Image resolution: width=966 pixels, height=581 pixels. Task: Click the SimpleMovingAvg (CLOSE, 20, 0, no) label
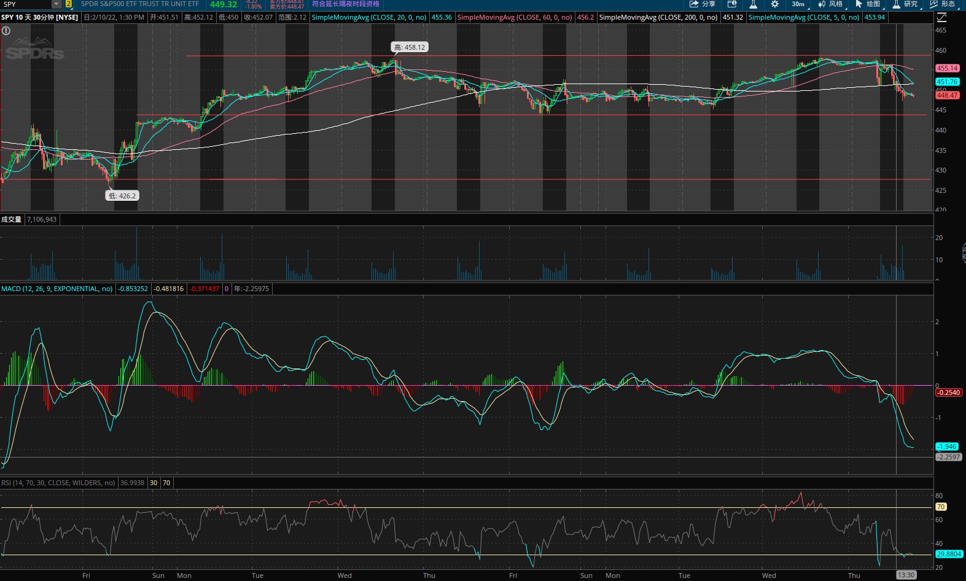tap(369, 17)
